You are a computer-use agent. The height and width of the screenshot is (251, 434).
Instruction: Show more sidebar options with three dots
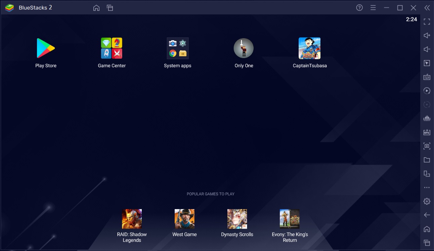(427, 188)
